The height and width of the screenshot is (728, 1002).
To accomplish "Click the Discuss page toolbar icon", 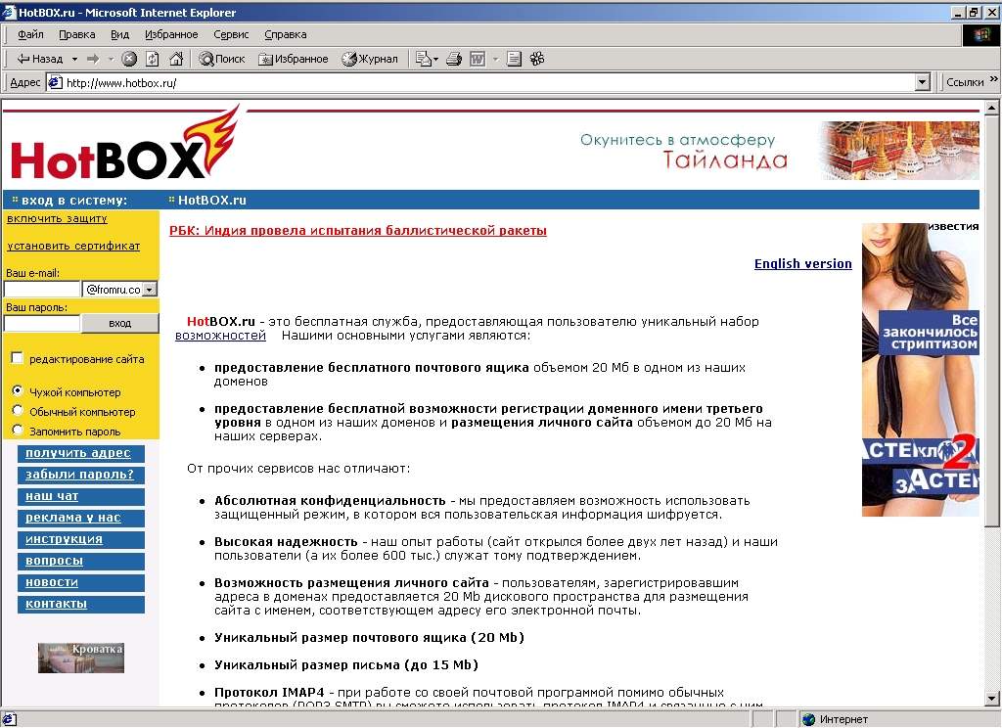I will pos(514,59).
